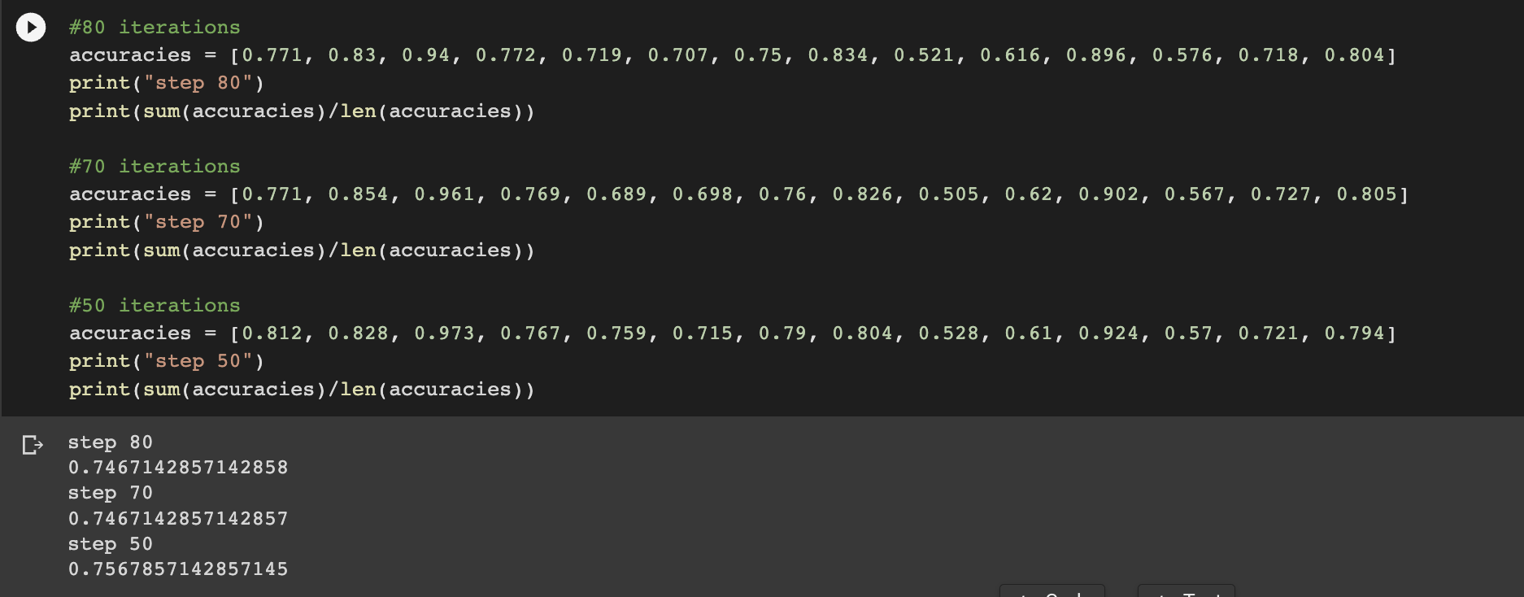Place cursor on the #80 iterations comment
Screen dimensions: 1524x597
coord(155,26)
